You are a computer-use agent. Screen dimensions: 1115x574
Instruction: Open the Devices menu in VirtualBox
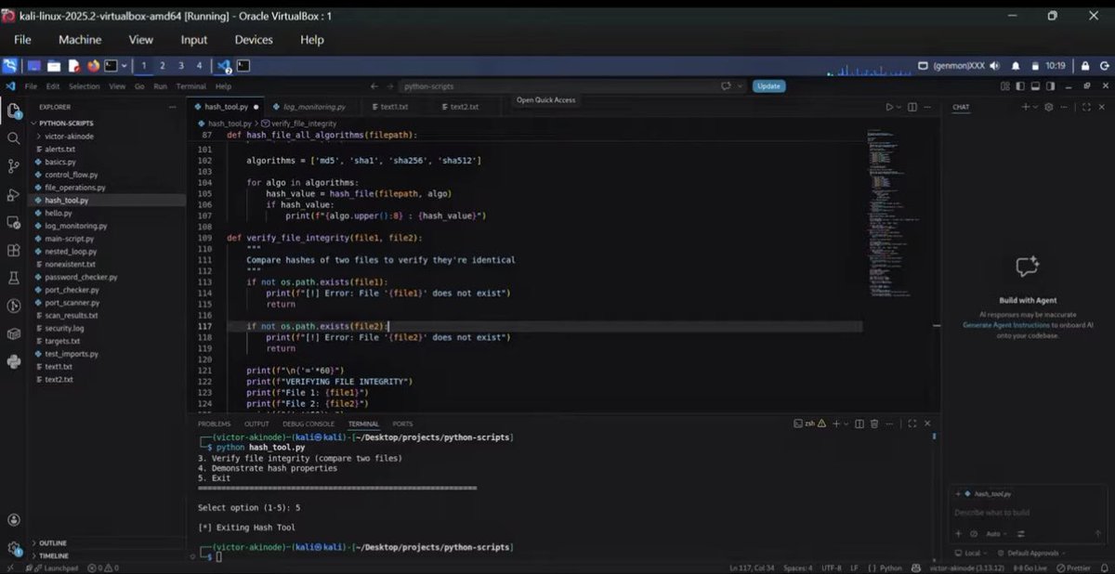point(253,39)
